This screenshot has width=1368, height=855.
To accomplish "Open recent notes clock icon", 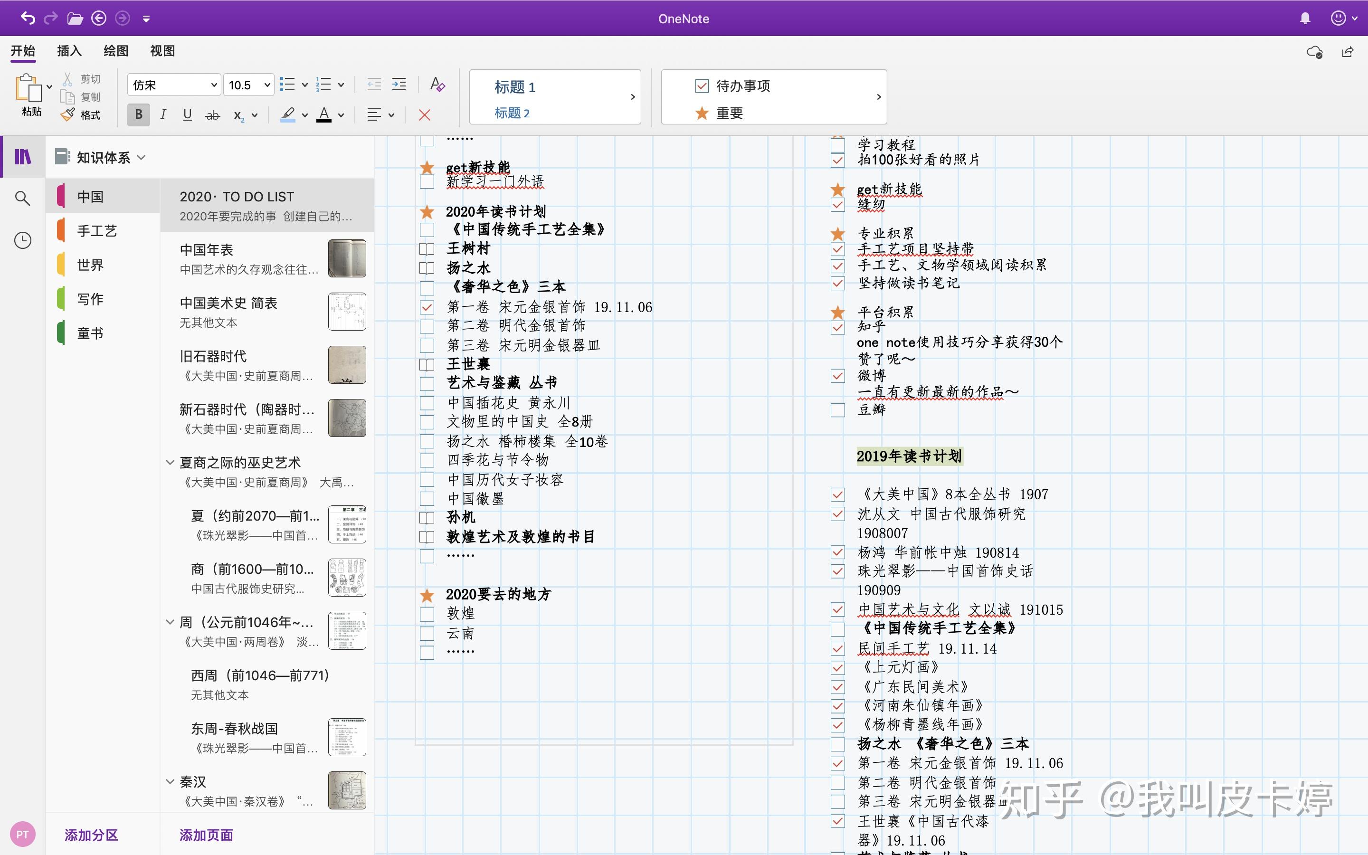I will pos(23,240).
